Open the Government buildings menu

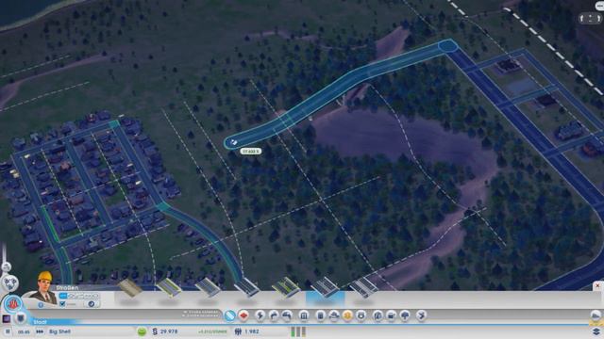[304, 315]
